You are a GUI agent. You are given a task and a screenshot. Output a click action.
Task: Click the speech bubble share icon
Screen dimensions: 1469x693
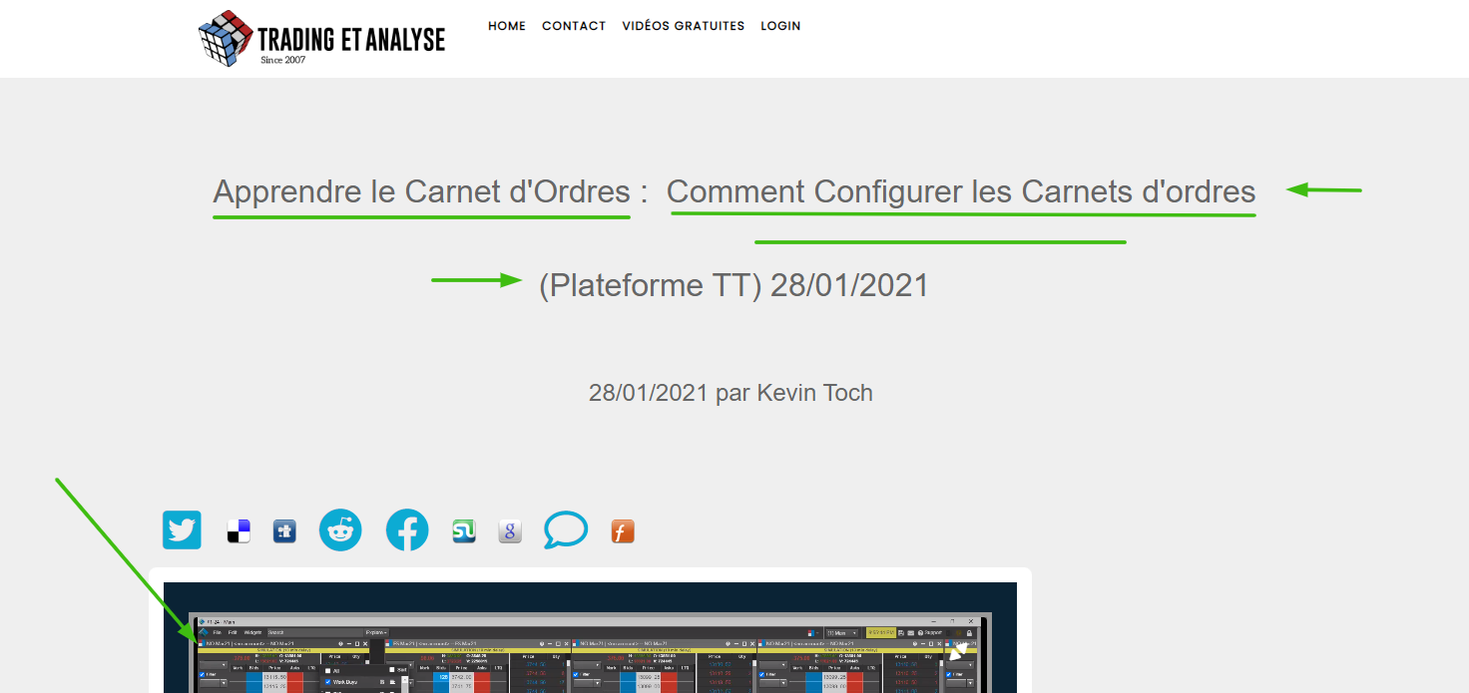tap(566, 530)
